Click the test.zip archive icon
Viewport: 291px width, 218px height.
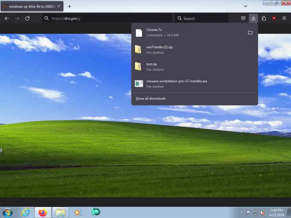point(138,66)
